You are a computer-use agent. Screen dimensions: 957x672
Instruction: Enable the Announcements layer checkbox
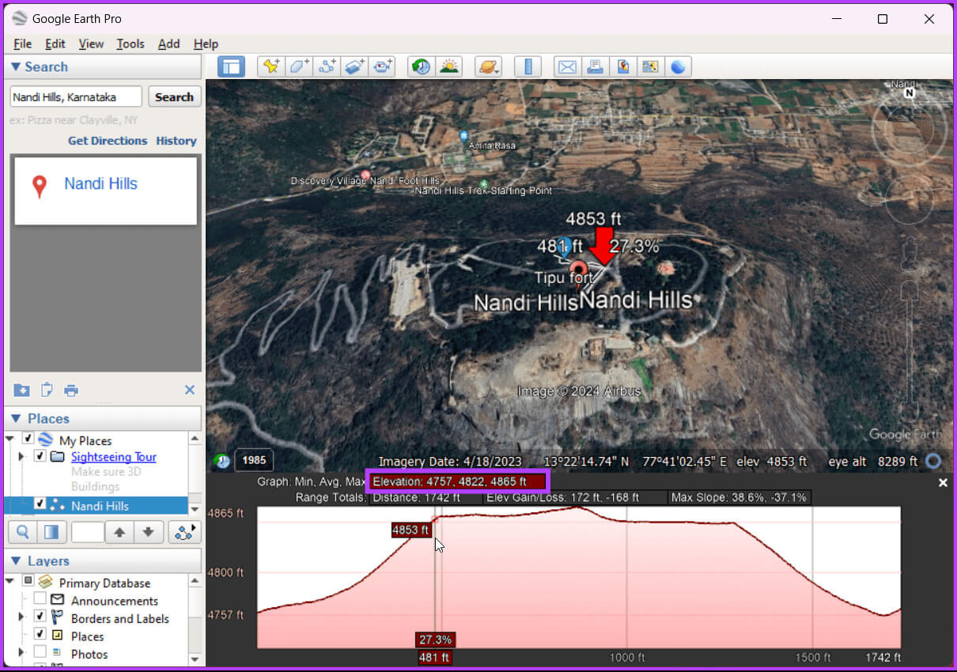40,599
